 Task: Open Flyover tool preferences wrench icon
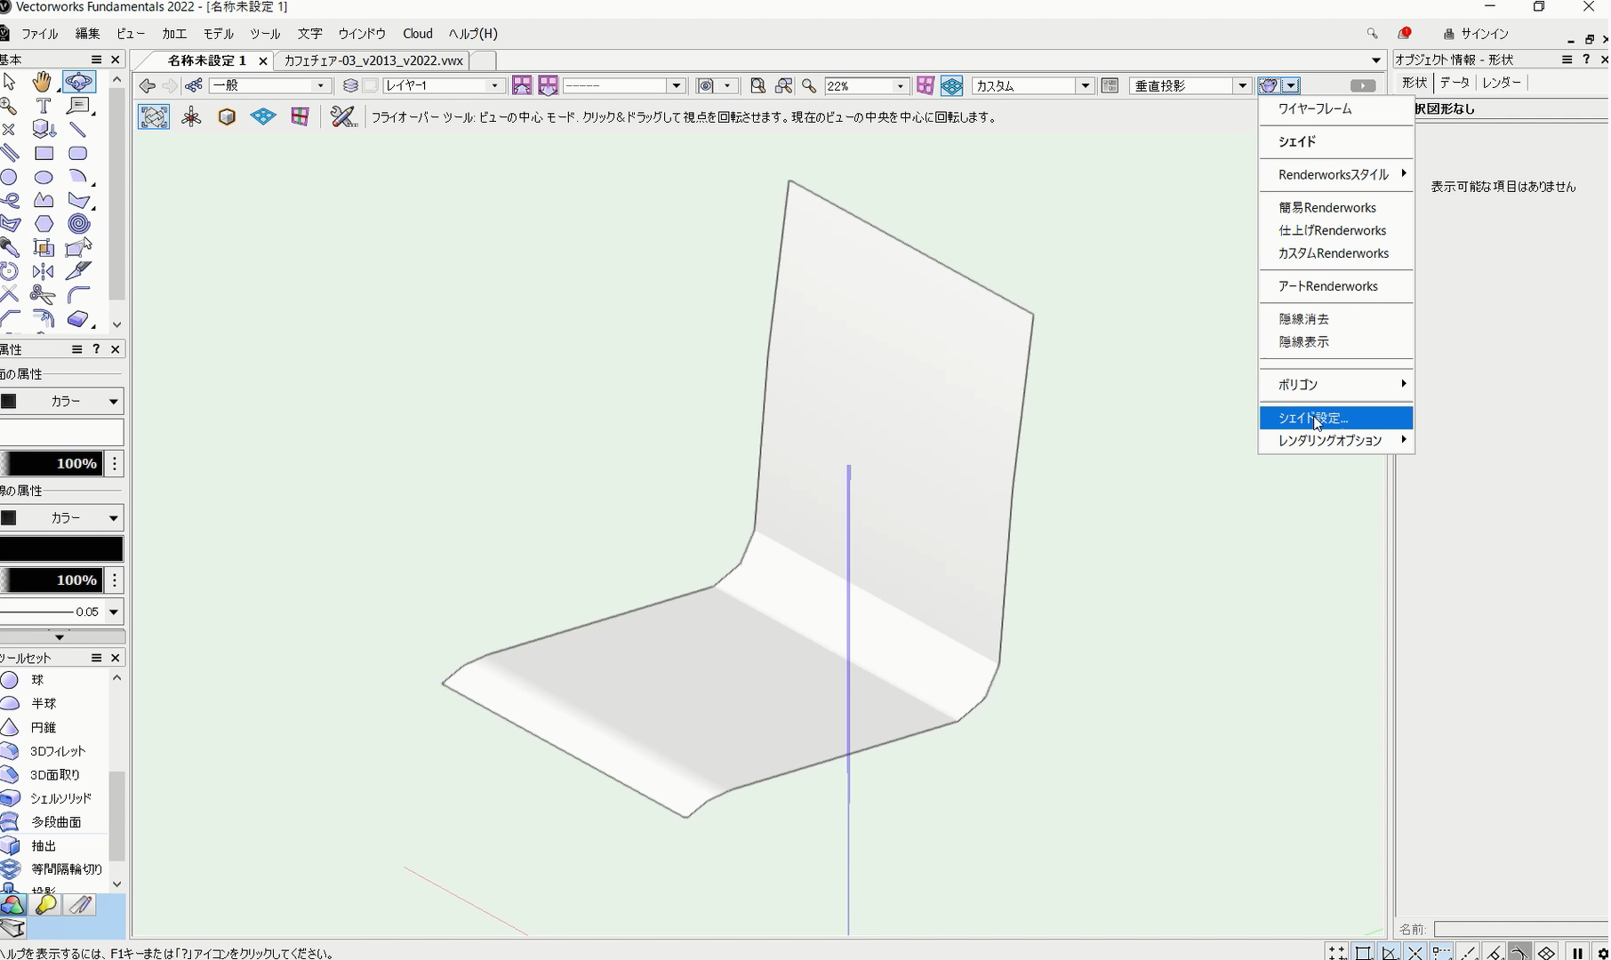[343, 116]
